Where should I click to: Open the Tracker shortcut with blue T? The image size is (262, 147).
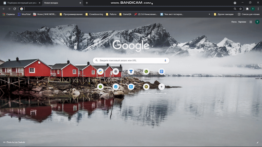tap(131, 72)
